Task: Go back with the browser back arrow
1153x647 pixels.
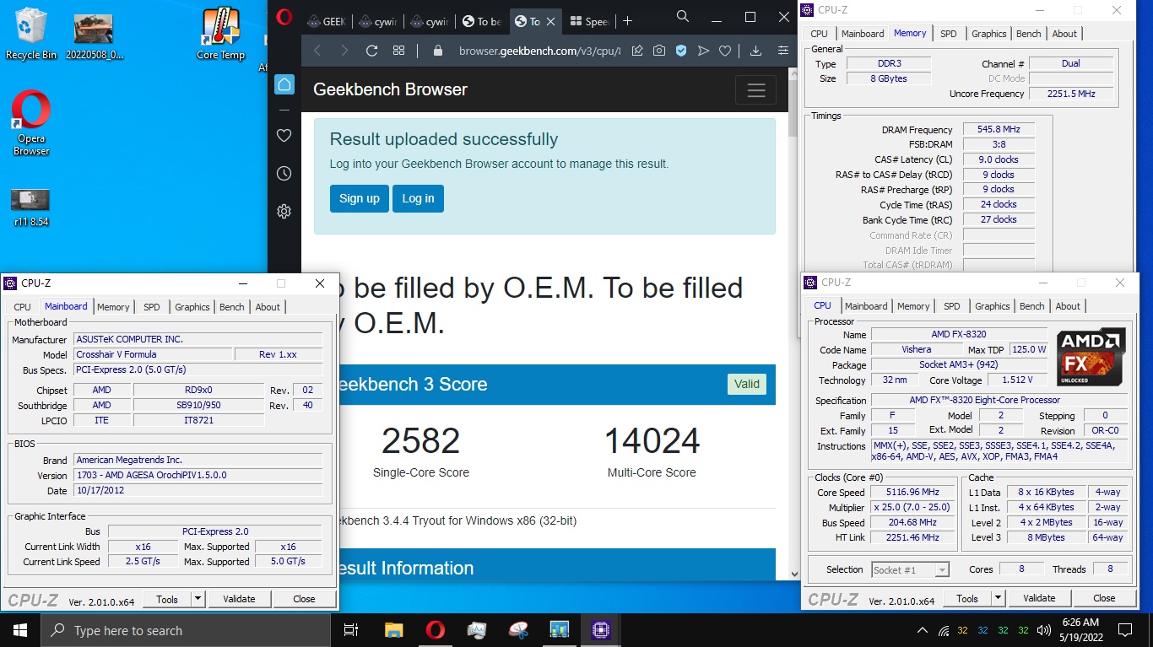Action: (317, 51)
